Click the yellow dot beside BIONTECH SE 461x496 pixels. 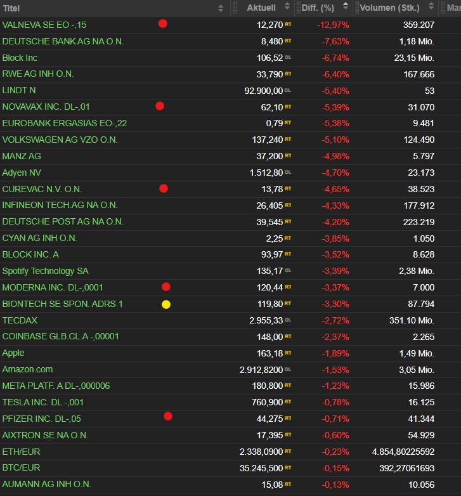tap(166, 304)
